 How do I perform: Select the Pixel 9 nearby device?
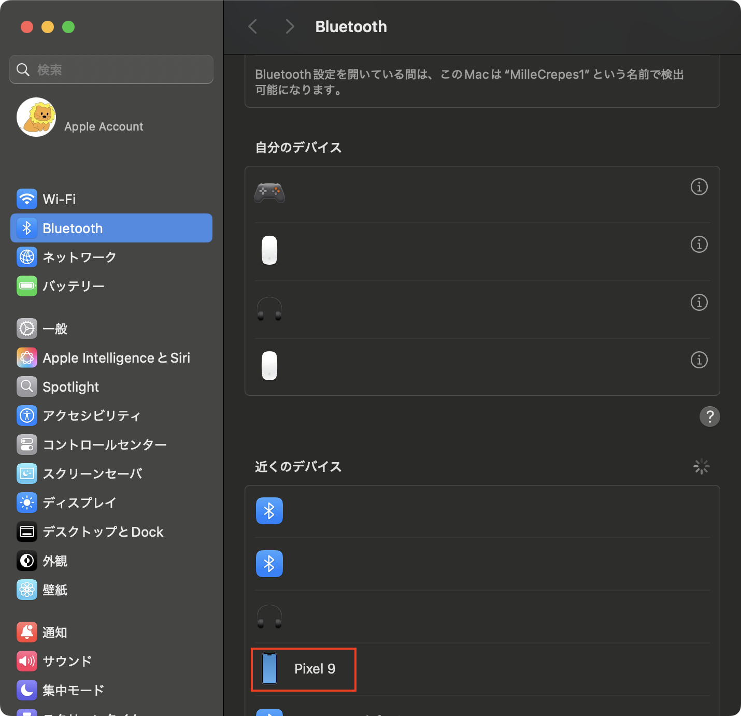304,669
